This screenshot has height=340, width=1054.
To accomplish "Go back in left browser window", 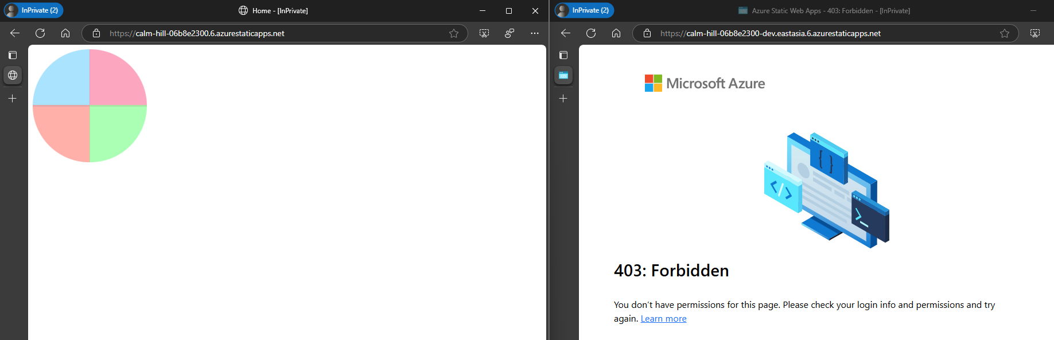I will click(x=15, y=33).
